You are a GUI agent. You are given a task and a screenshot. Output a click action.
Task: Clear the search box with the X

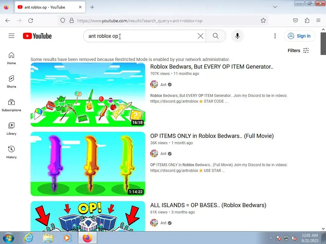click(x=201, y=36)
